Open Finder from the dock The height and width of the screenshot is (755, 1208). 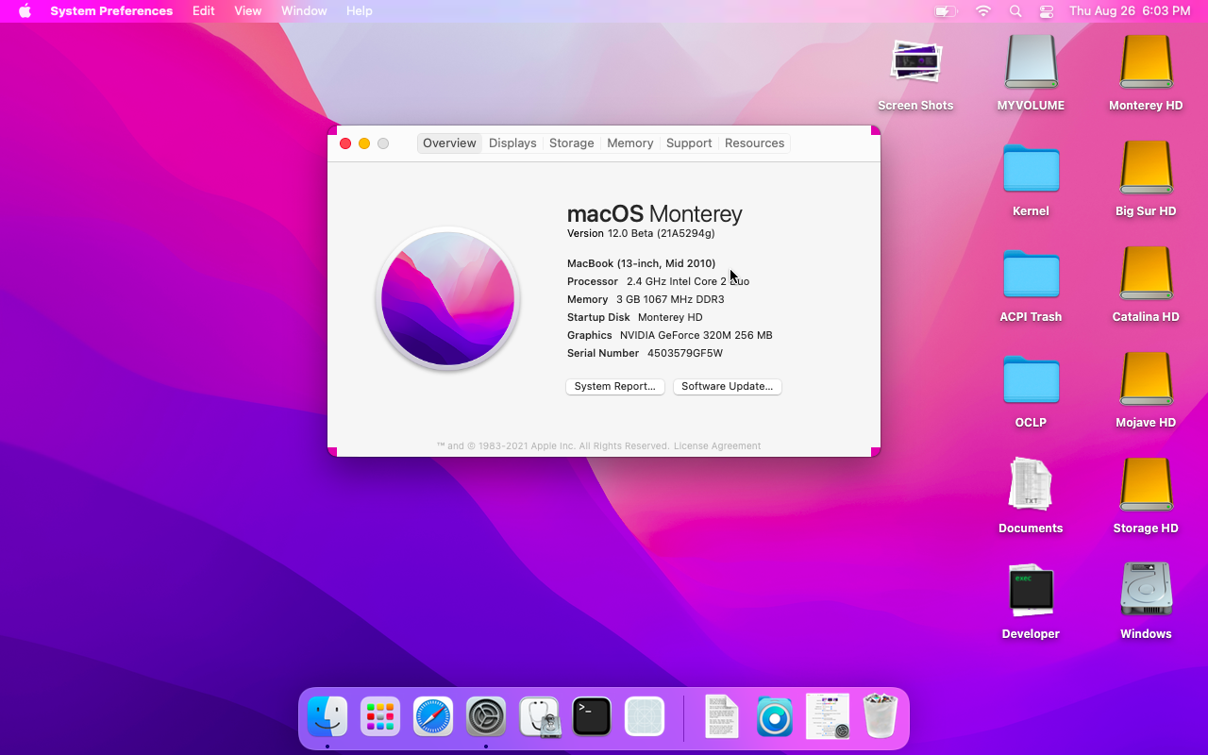coord(327,717)
